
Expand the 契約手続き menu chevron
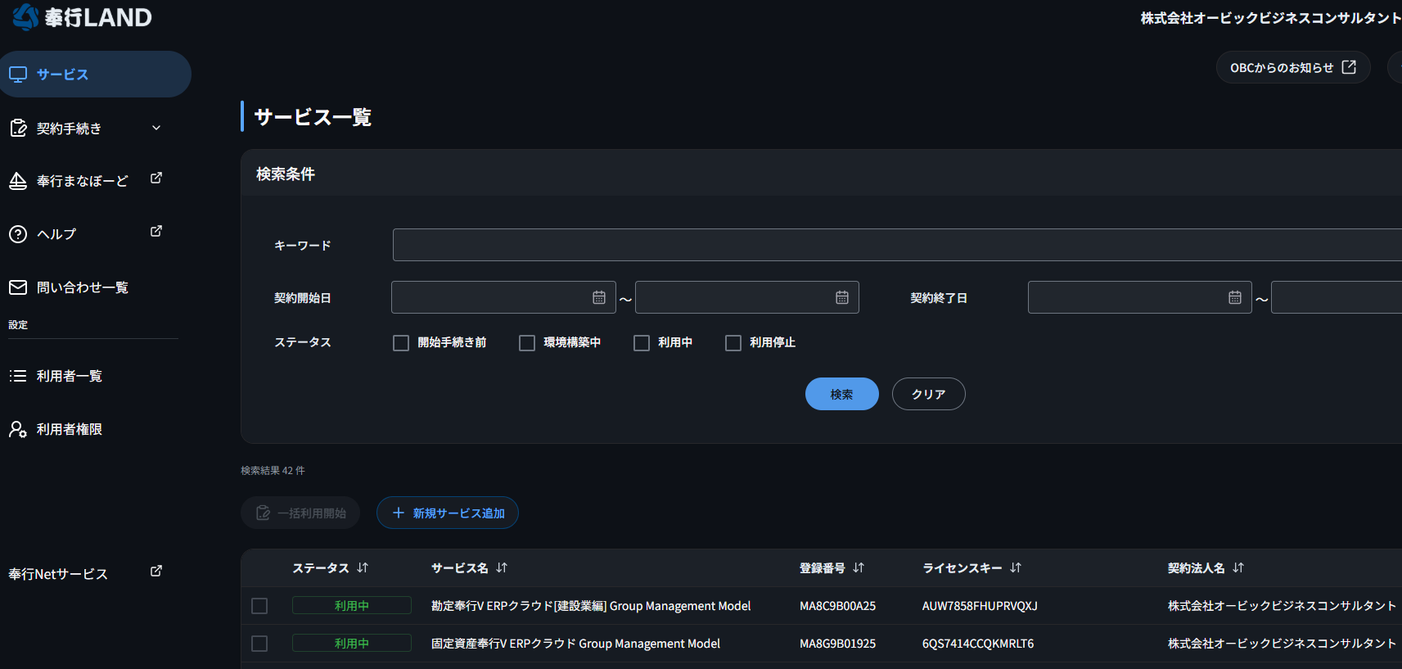point(156,128)
